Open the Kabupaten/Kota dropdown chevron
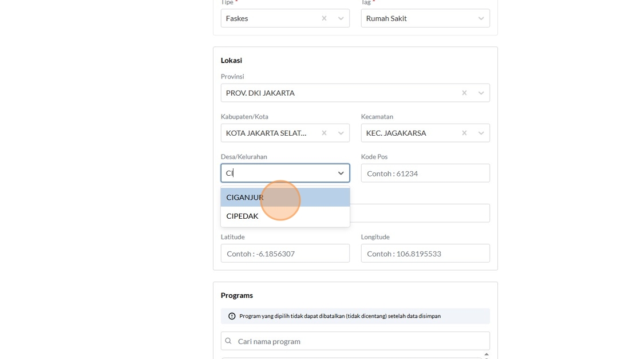This screenshot has height=359, width=641. [341, 133]
